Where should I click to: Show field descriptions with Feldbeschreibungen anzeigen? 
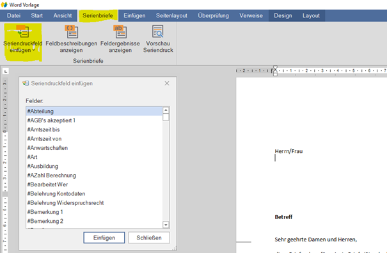(x=72, y=40)
